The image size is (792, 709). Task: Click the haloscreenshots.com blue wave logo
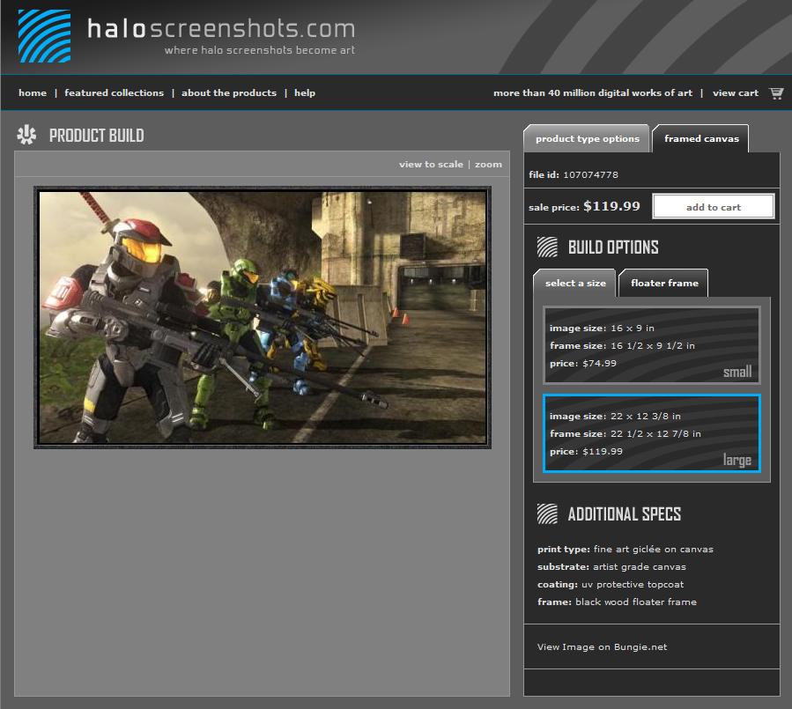coord(44,36)
